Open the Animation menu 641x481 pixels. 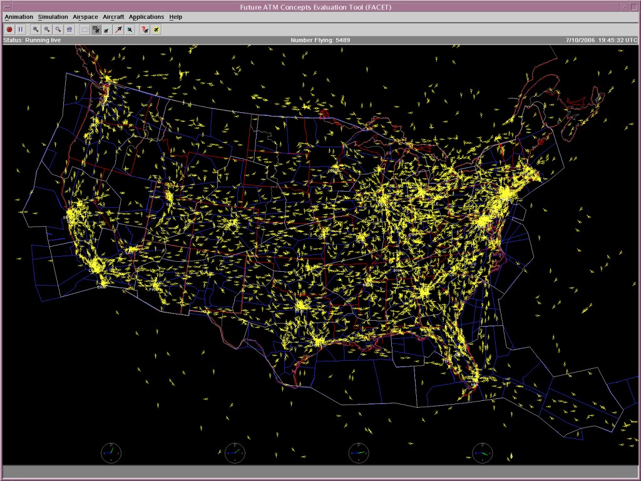click(x=19, y=17)
